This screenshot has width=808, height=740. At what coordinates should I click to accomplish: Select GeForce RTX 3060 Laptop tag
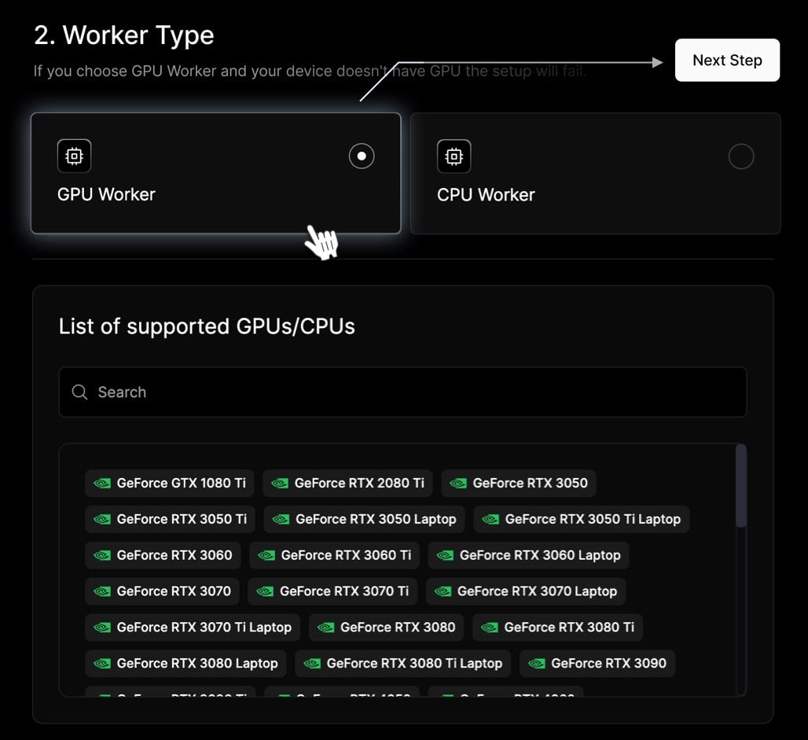[x=529, y=555]
